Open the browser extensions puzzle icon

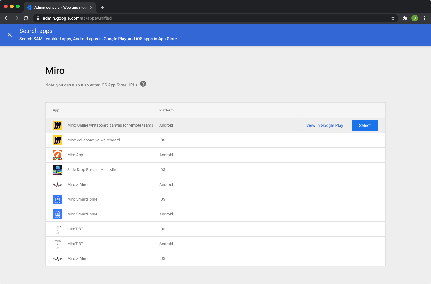point(405,18)
